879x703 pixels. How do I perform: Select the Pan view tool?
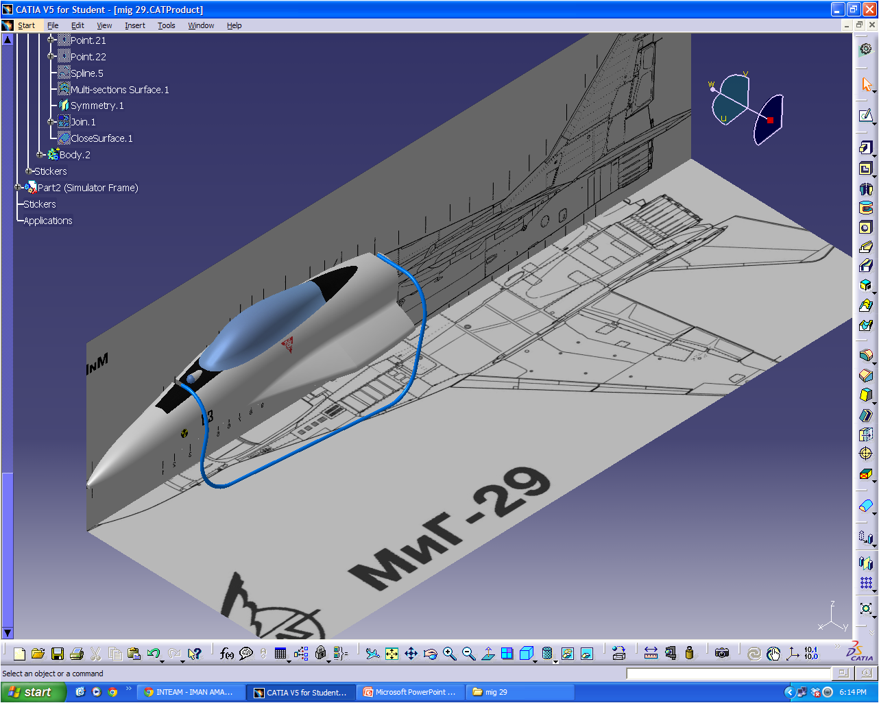tap(411, 654)
